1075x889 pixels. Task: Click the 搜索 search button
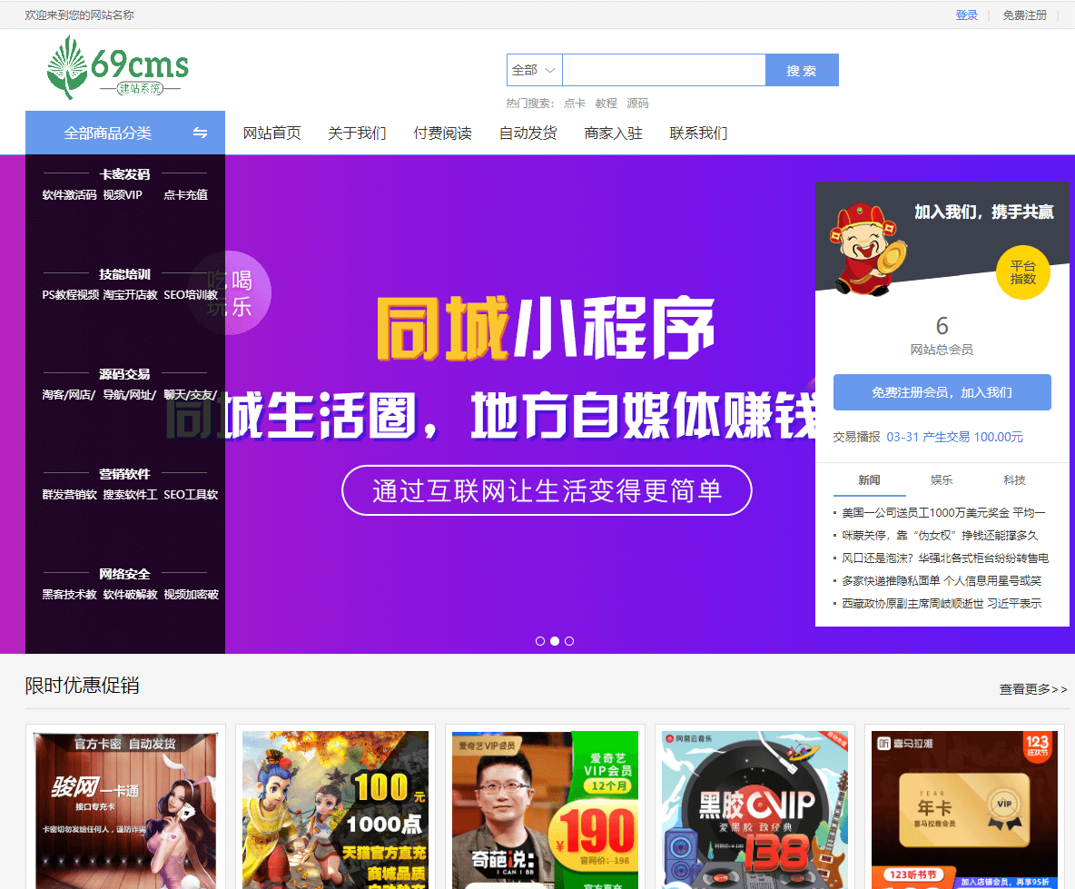pos(801,70)
